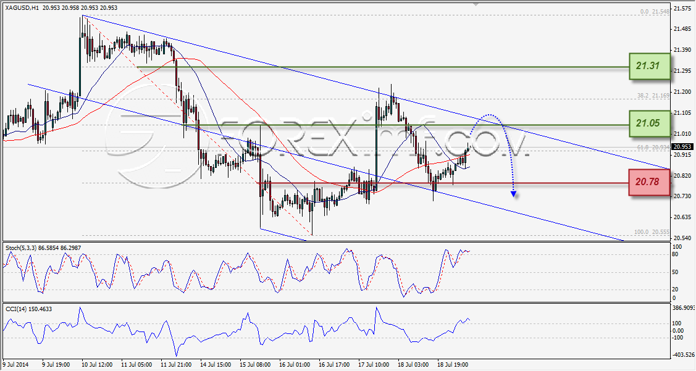Viewport: 696px width, 371px height.
Task: Click the 16 Jul 01:00 time label
Action: pos(295,365)
